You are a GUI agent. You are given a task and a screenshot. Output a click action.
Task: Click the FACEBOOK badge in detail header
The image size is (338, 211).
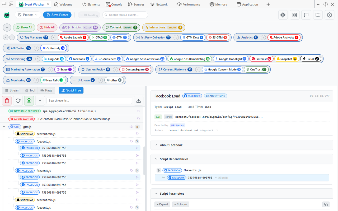(192, 96)
